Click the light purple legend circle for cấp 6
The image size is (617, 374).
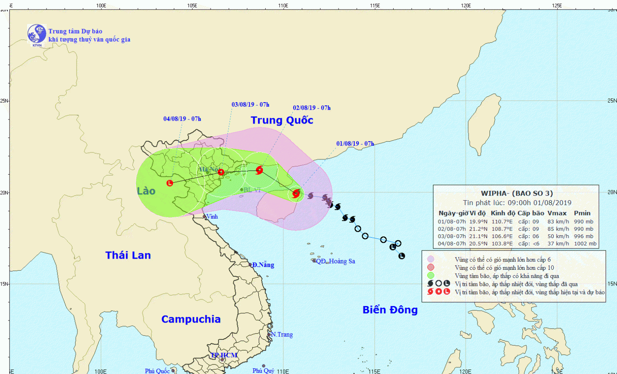pyautogui.click(x=431, y=259)
